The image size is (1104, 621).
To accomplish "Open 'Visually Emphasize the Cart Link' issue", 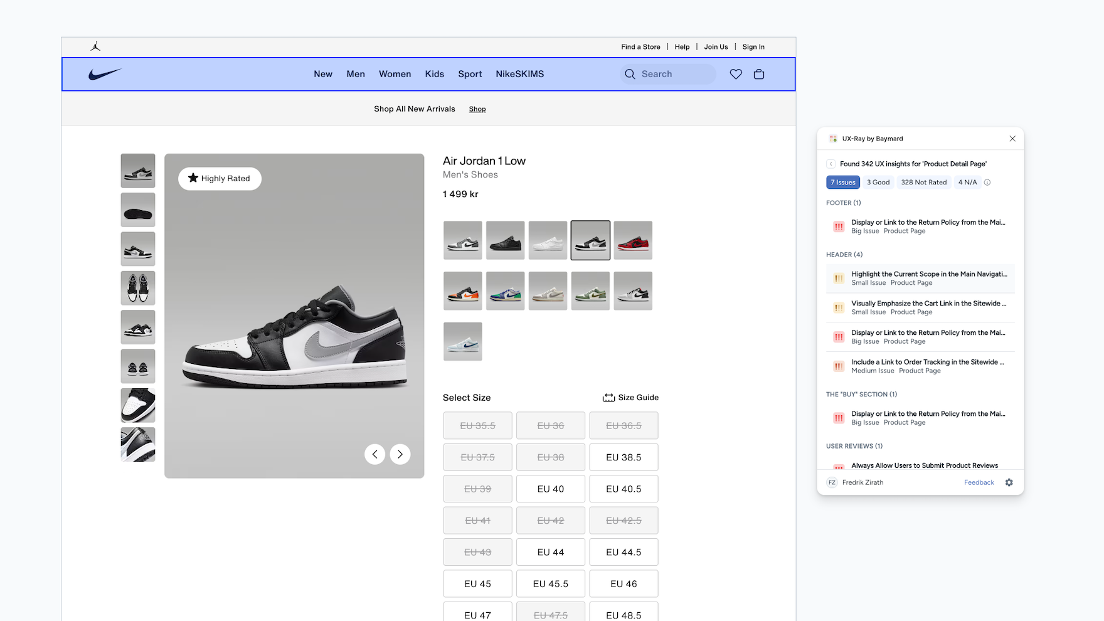I will pos(920,307).
